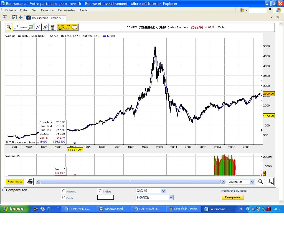Click the print icon near Paramètres
Viewport: 284px width, 236px height.
pyautogui.click(x=30, y=182)
